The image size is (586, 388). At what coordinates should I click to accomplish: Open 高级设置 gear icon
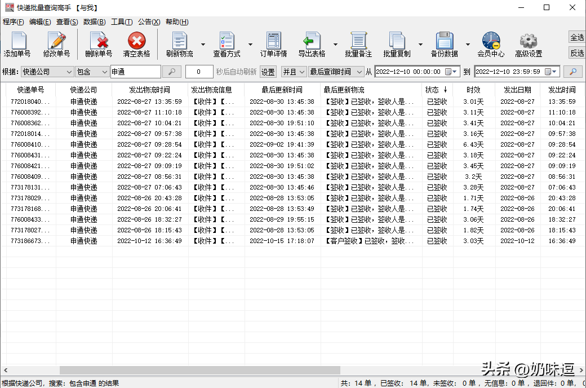point(529,41)
